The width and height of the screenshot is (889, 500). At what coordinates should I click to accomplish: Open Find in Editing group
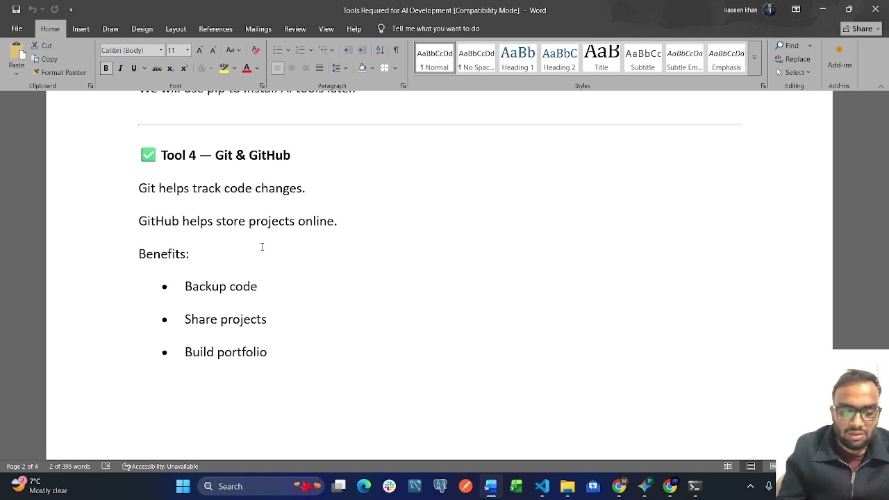[788, 46]
